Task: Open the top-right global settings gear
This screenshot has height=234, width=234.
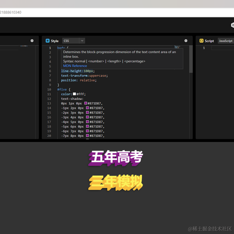Action: tap(232, 25)
